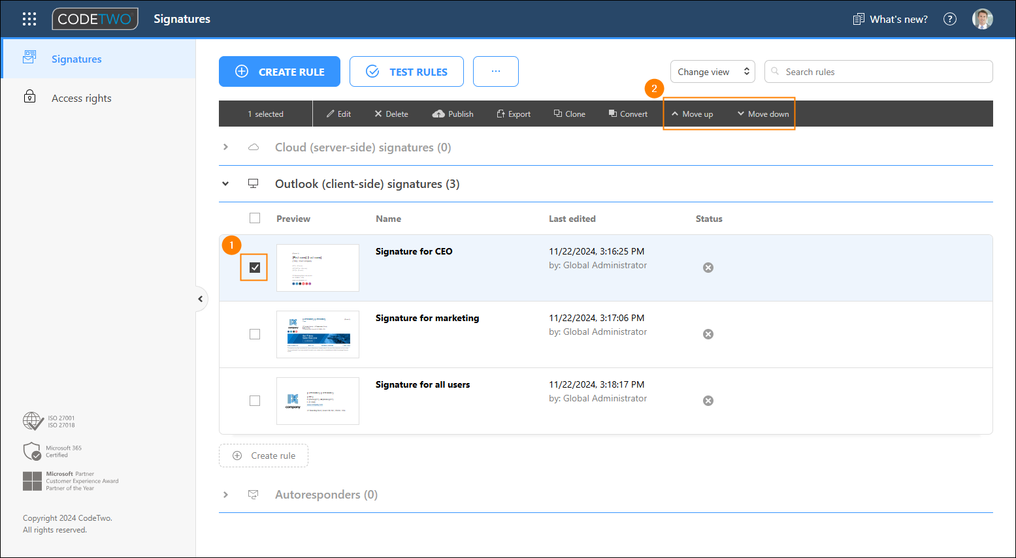This screenshot has width=1016, height=558.
Task: Click the Signature for CEO name
Action: (414, 251)
